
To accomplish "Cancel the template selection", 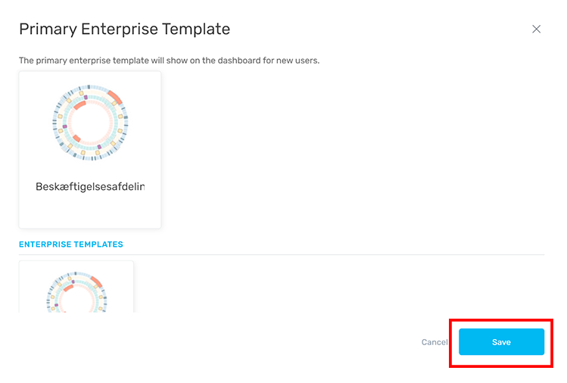I will pyautogui.click(x=434, y=342).
